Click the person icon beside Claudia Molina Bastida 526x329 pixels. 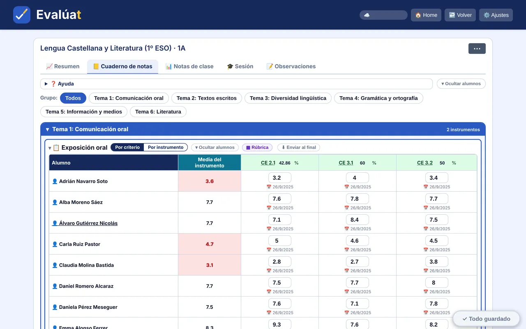[x=55, y=265]
